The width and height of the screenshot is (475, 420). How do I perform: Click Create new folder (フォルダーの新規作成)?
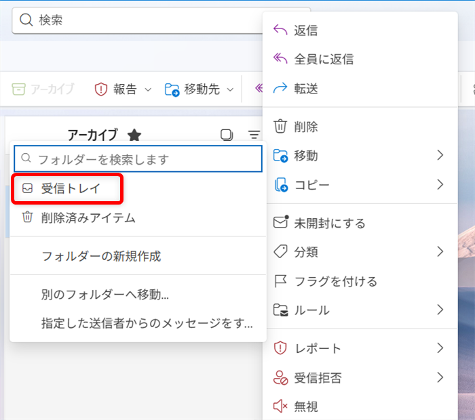[101, 256]
